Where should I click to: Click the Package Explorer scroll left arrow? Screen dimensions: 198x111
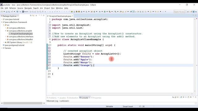(x=2, y=103)
